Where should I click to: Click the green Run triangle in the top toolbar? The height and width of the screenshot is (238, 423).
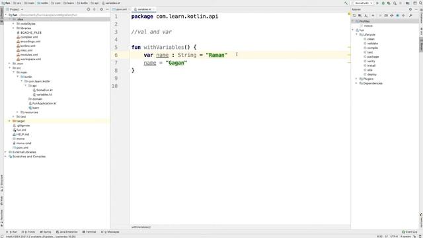tap(377, 3)
